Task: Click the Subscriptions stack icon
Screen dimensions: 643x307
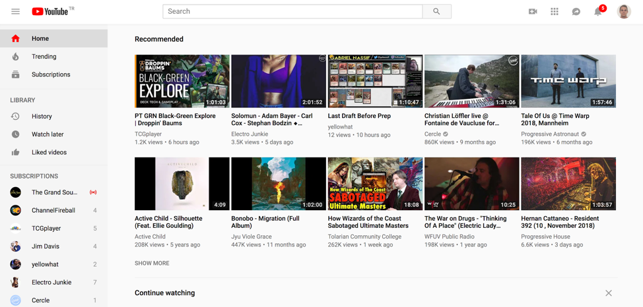Action: (16, 74)
